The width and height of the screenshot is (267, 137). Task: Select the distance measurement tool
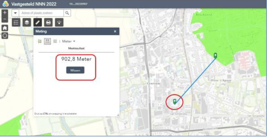click(48, 41)
